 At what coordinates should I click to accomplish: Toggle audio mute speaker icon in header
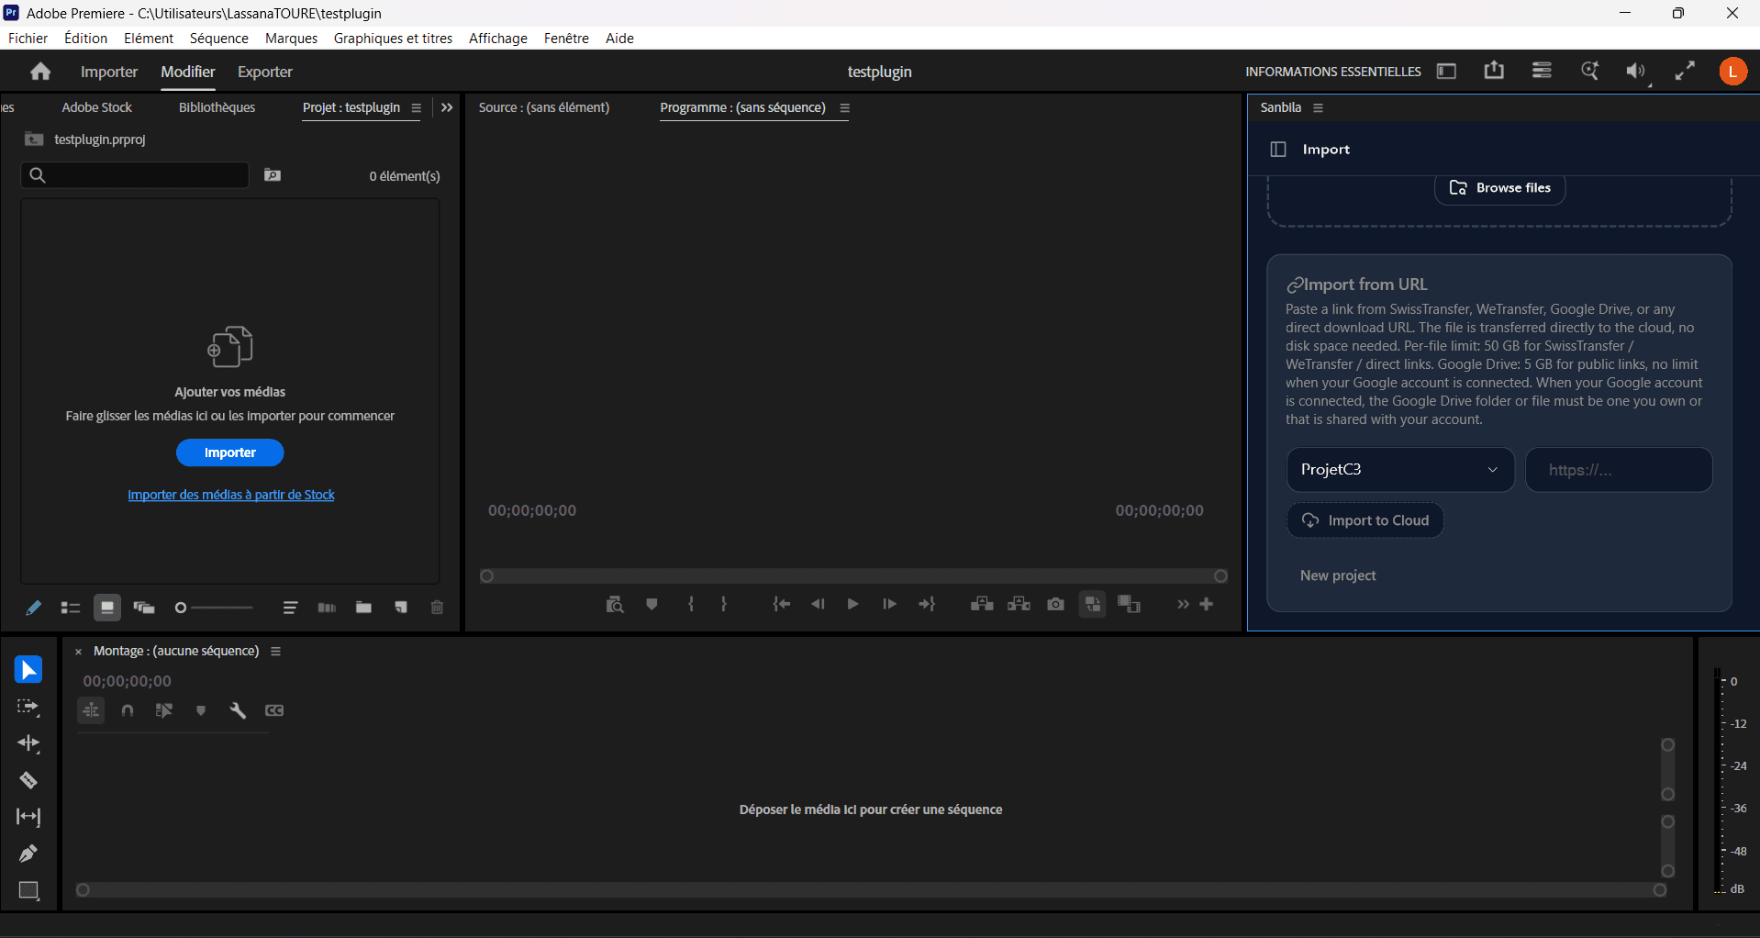(x=1636, y=72)
